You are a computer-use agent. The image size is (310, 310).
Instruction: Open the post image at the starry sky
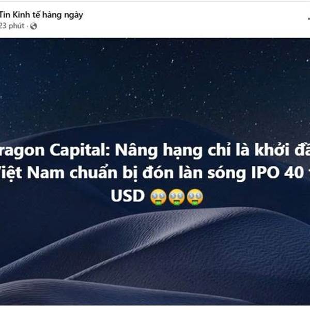tap(155, 79)
